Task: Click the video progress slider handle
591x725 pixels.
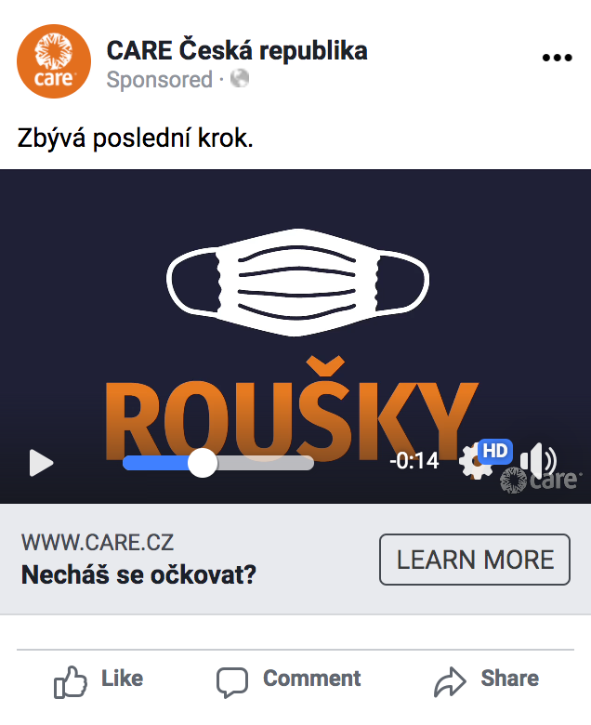Action: pyautogui.click(x=203, y=462)
